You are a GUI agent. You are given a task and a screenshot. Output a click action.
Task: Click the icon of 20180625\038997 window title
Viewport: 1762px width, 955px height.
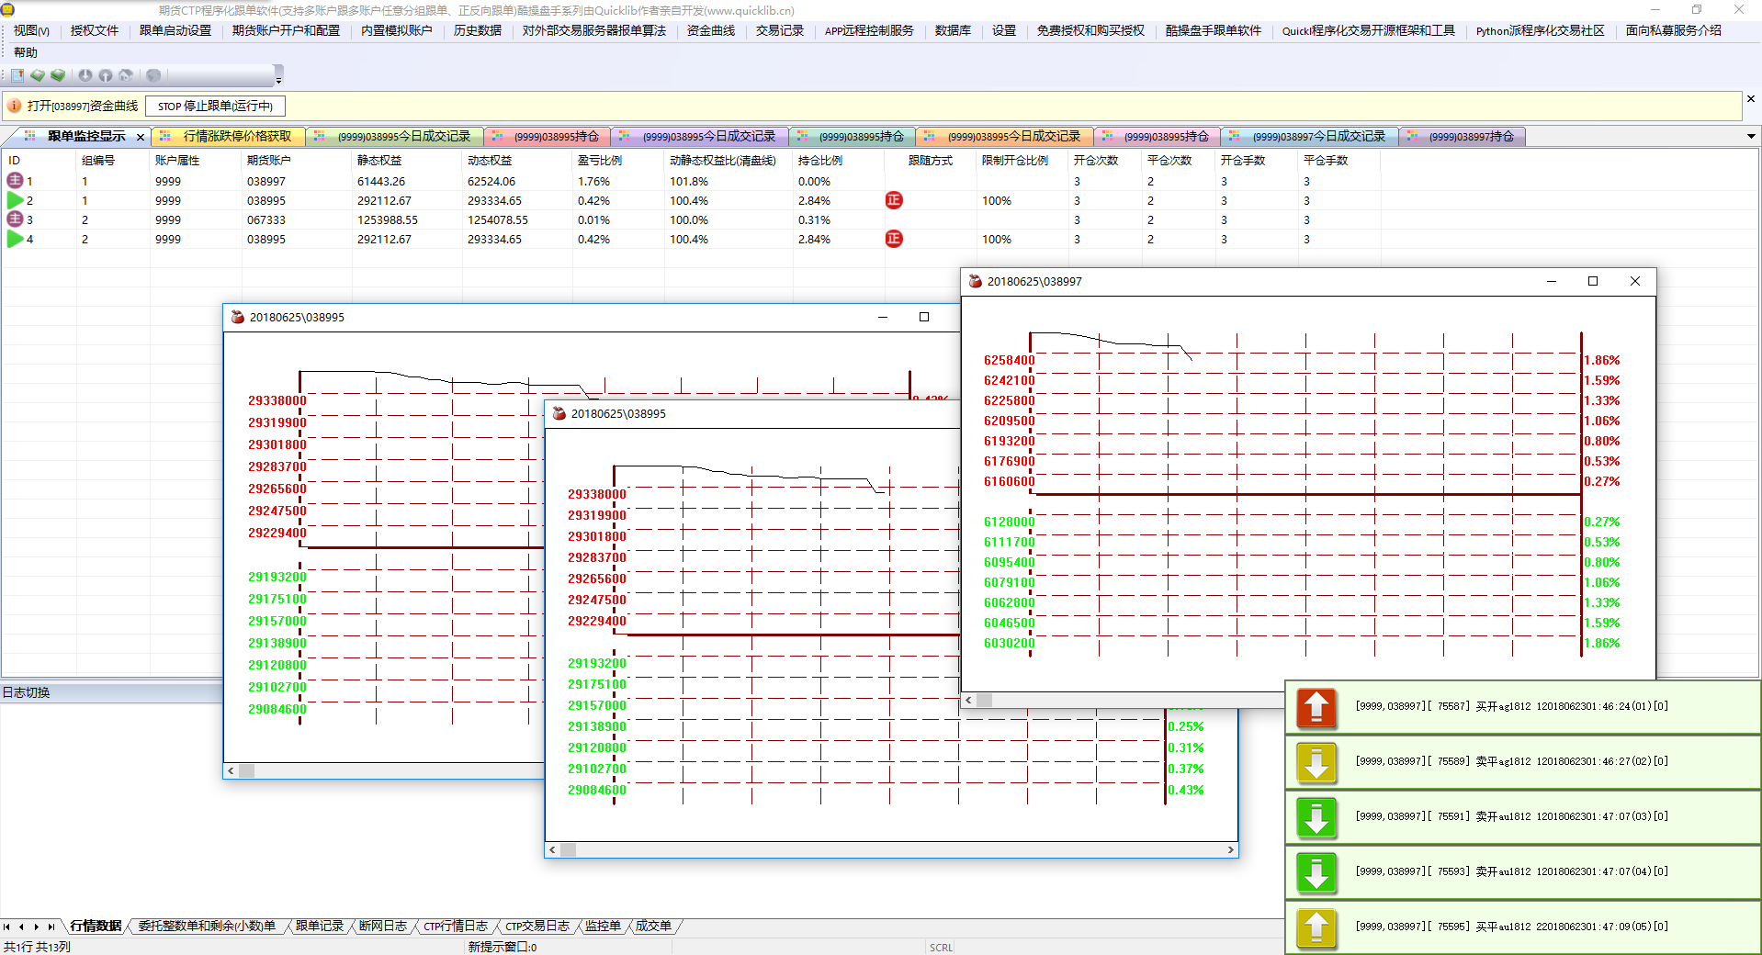(976, 281)
